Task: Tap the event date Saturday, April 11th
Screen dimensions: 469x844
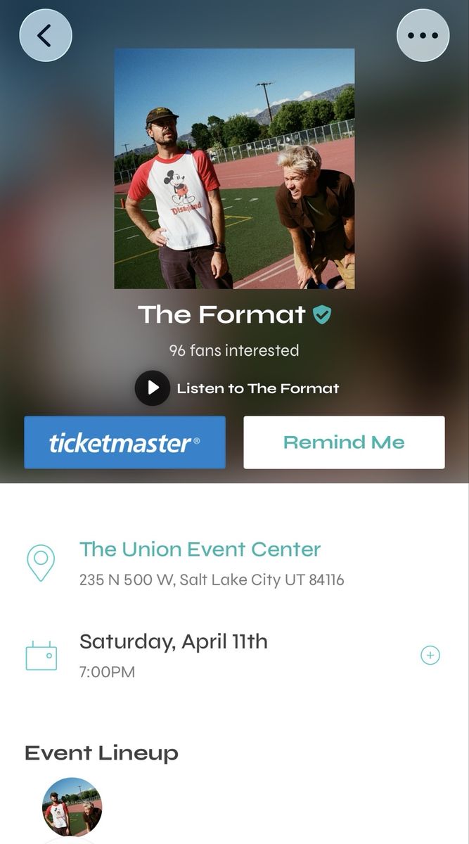Action: tap(174, 641)
